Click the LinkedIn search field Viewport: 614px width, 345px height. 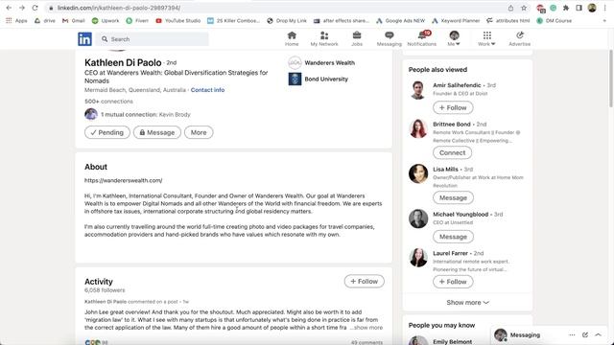coord(153,39)
